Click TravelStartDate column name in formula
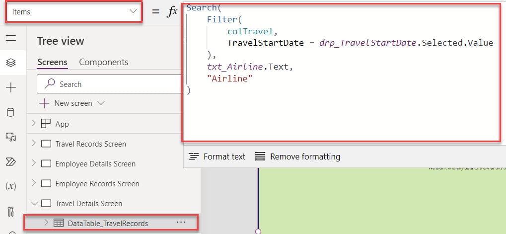Screen dimensions: 506x234 (266, 43)
